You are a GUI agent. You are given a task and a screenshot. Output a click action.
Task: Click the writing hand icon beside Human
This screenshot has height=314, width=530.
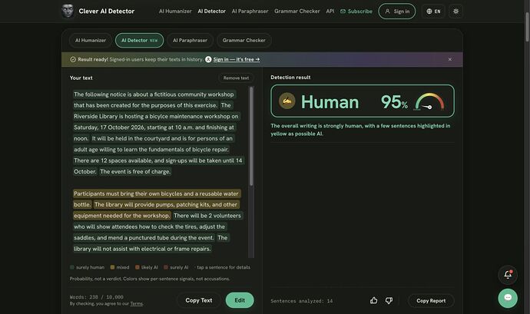point(287,101)
